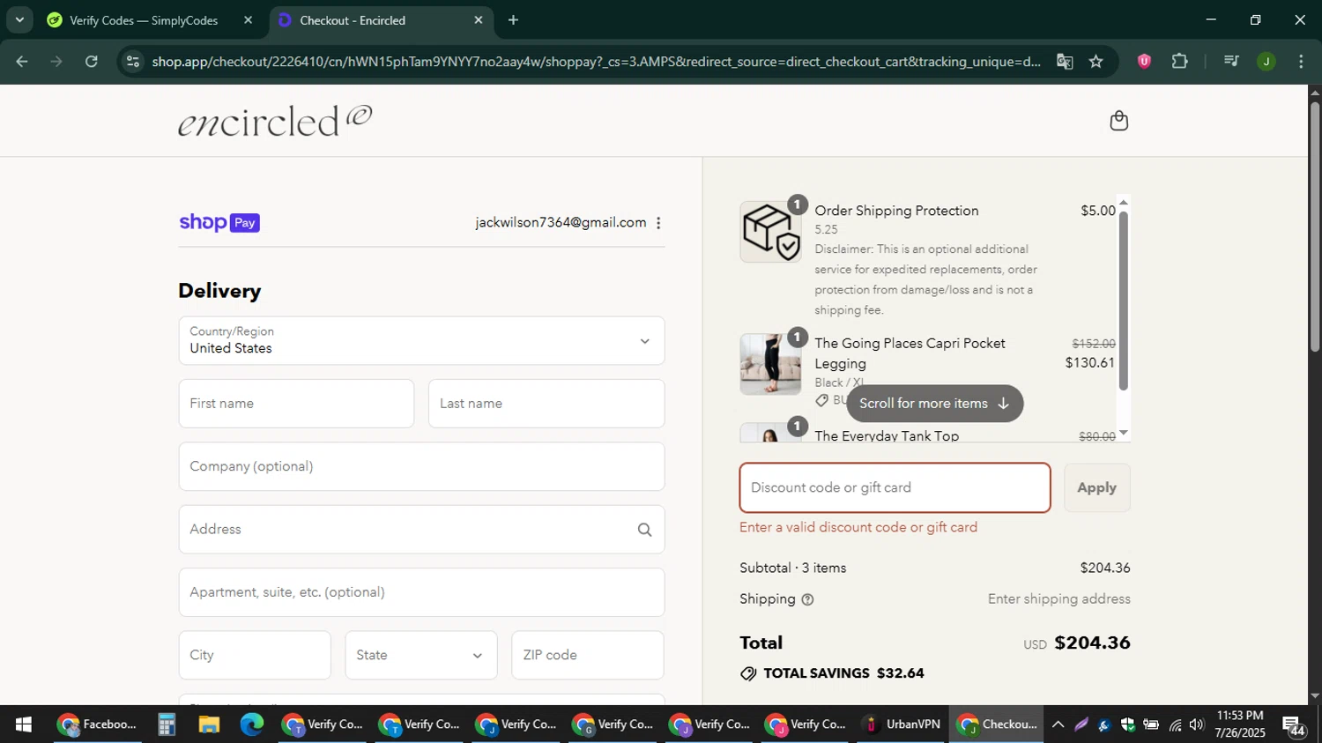
Task: Click the browser address bar URL
Action: (x=596, y=62)
